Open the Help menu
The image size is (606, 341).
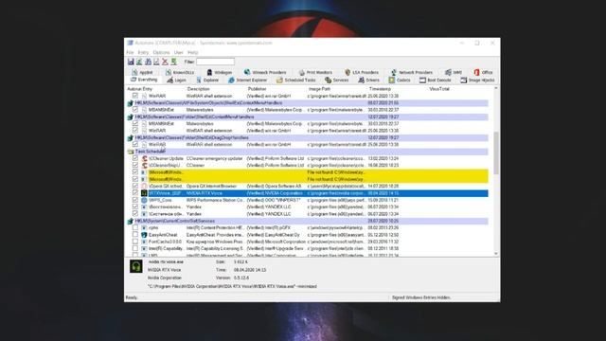coord(192,53)
